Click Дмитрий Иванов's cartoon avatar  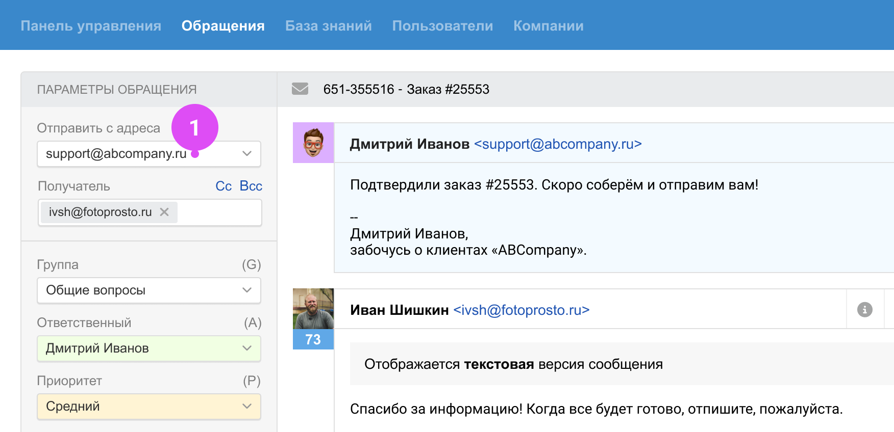(313, 143)
